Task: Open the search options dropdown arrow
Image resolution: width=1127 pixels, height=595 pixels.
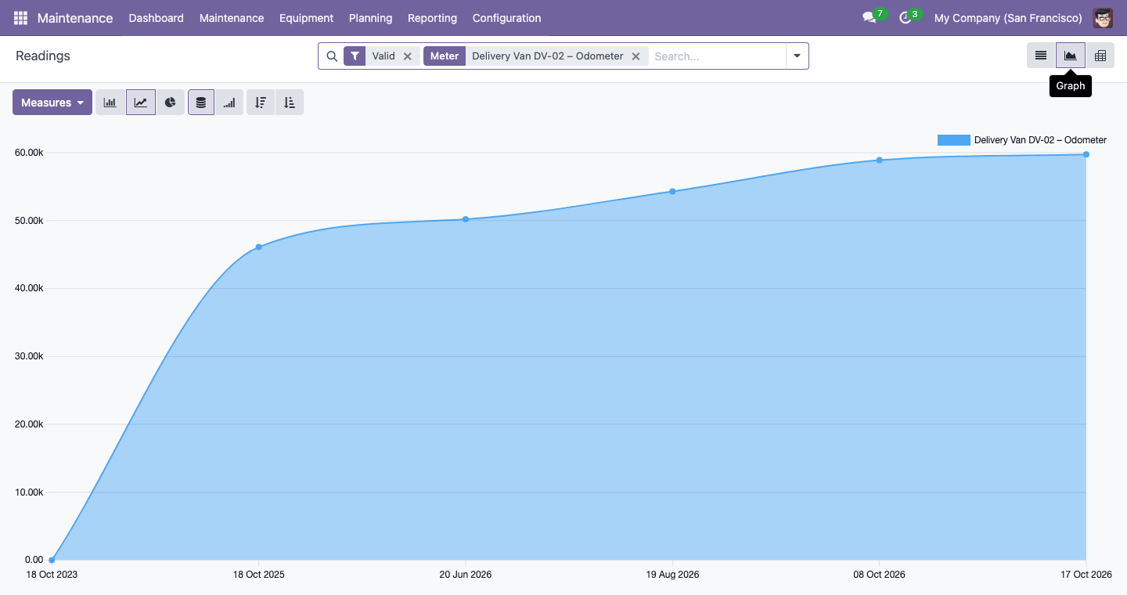Action: pos(798,56)
